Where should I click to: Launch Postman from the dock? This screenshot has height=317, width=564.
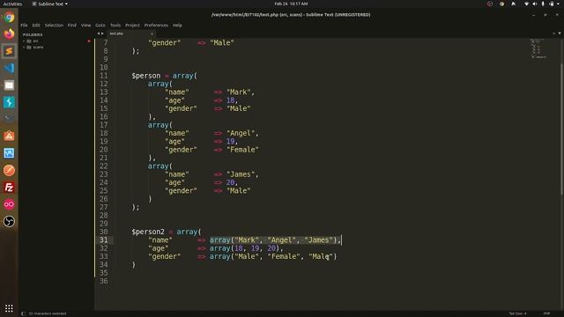(x=9, y=170)
